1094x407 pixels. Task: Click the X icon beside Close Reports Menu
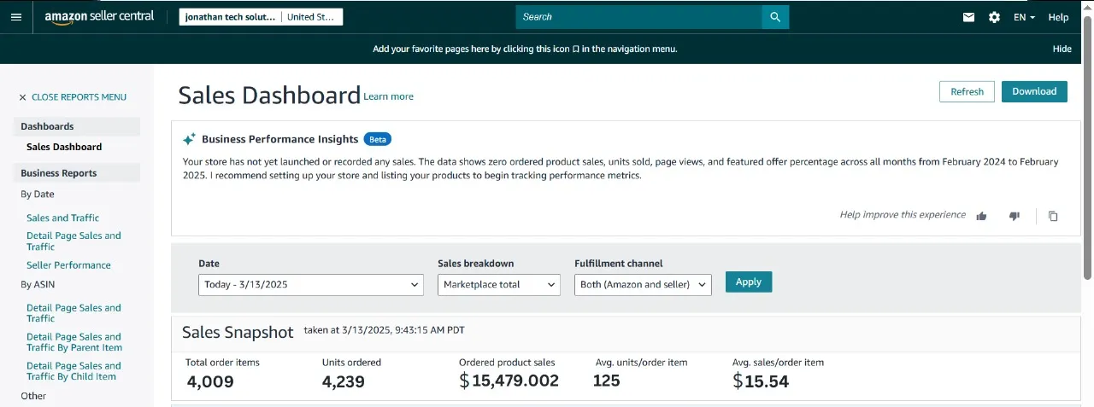(23, 97)
